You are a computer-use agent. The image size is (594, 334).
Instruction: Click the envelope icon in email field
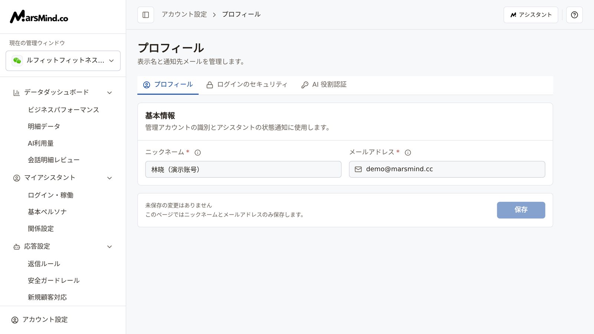click(358, 169)
